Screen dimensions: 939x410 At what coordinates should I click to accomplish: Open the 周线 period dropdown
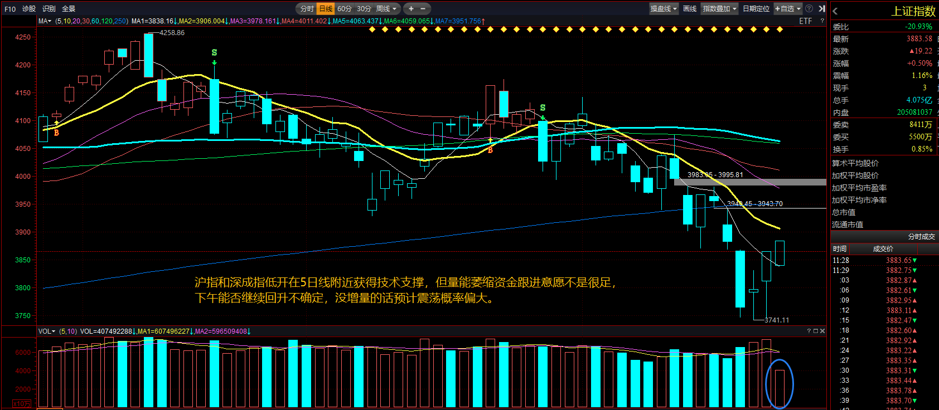(386, 8)
